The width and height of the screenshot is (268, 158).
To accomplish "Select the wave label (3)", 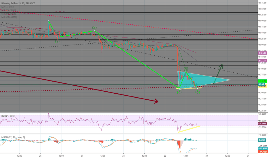I will (x=179, y=92).
